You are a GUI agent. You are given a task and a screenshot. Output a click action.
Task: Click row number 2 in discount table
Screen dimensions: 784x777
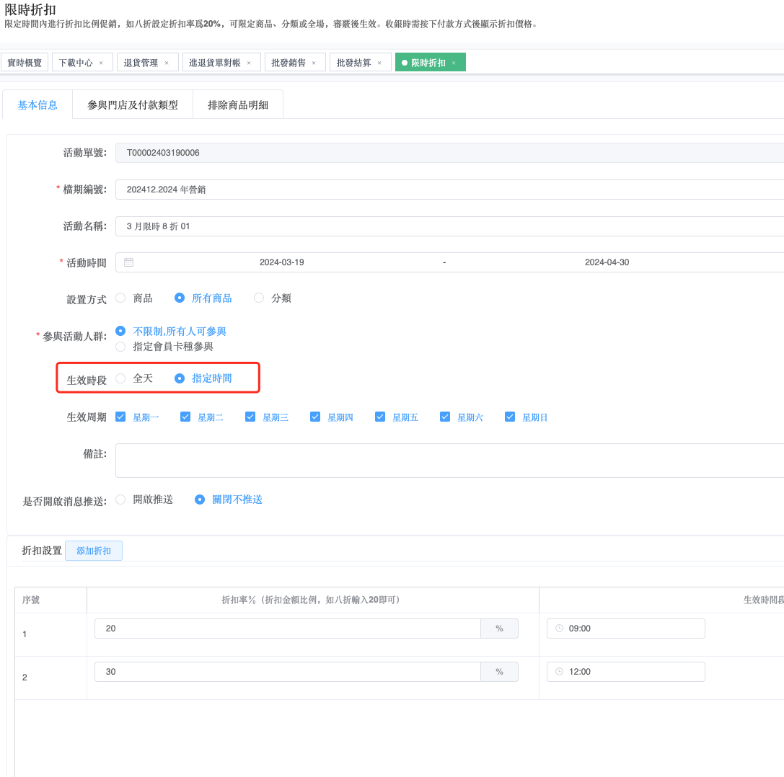click(x=25, y=678)
